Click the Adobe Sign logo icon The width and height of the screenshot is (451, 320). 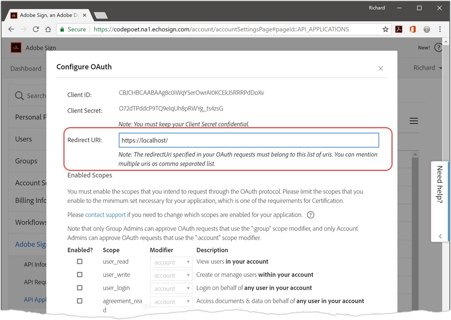coord(16,48)
